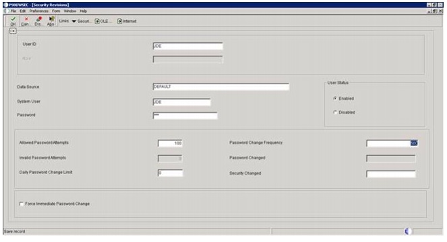Restore the inner Security Revisions window
Screen dimensions: 447x242
(x=435, y=11)
